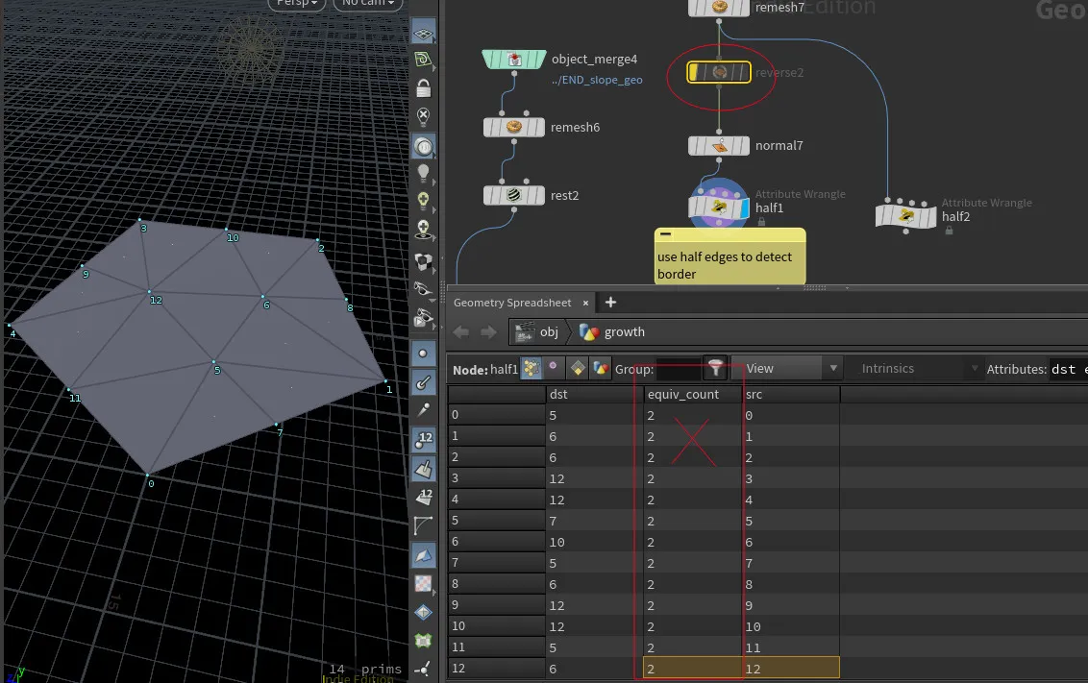Click the light bulb with plus and ring icon

click(423, 230)
